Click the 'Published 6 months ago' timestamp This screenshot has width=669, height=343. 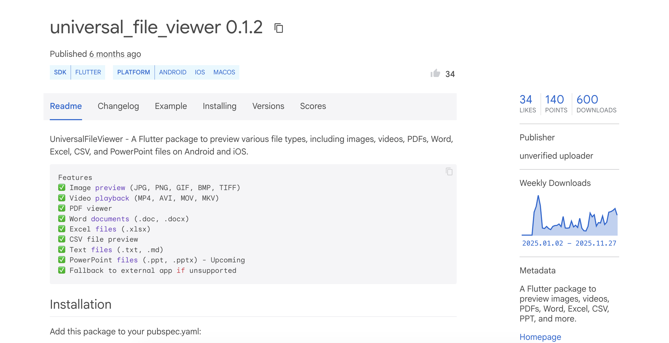[95, 54]
